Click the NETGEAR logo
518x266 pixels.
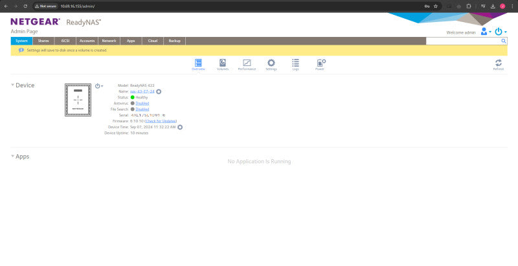tap(36, 22)
